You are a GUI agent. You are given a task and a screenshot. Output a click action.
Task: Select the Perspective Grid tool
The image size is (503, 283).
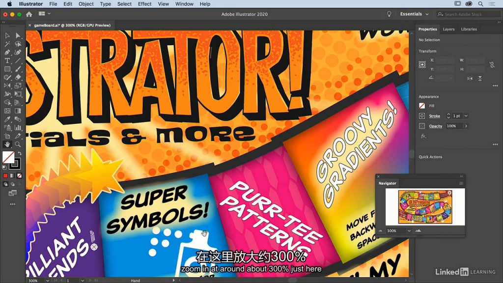pos(18,102)
